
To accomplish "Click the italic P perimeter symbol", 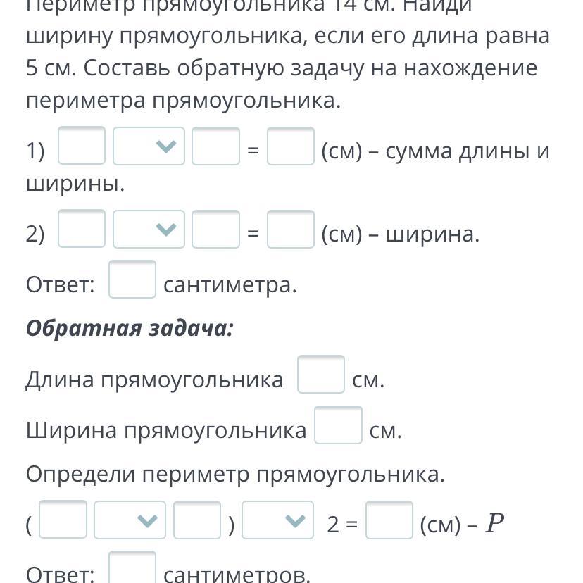I will 496,523.
